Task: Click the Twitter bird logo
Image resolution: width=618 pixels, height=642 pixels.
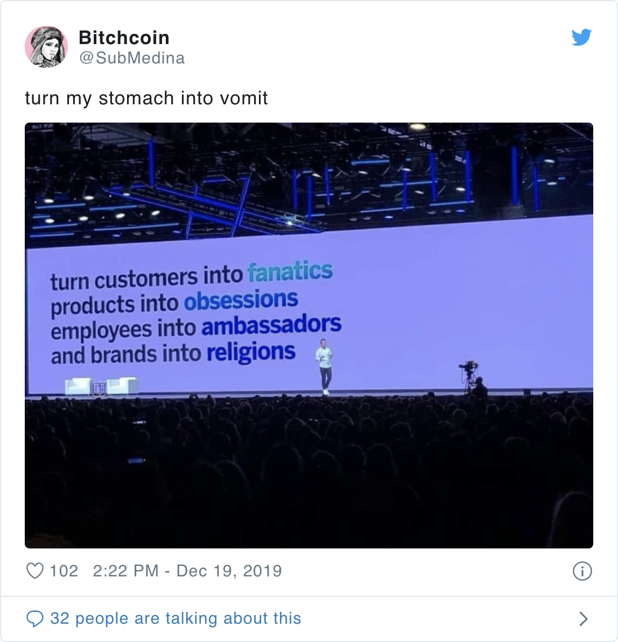Action: [581, 37]
